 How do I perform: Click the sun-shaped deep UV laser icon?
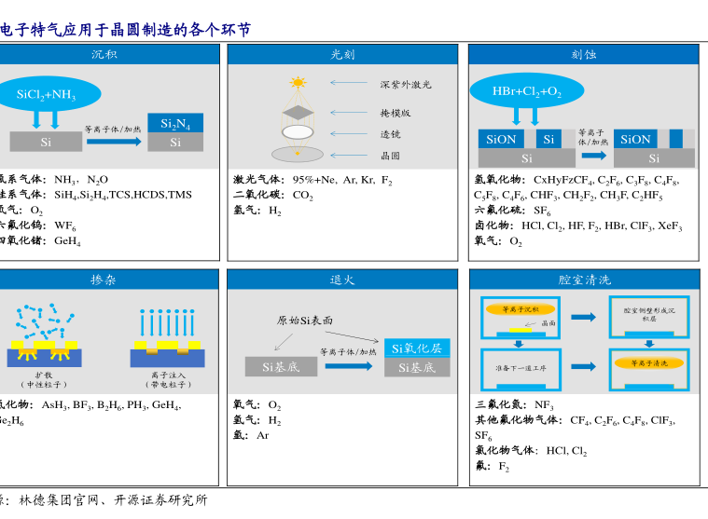[x=298, y=83]
